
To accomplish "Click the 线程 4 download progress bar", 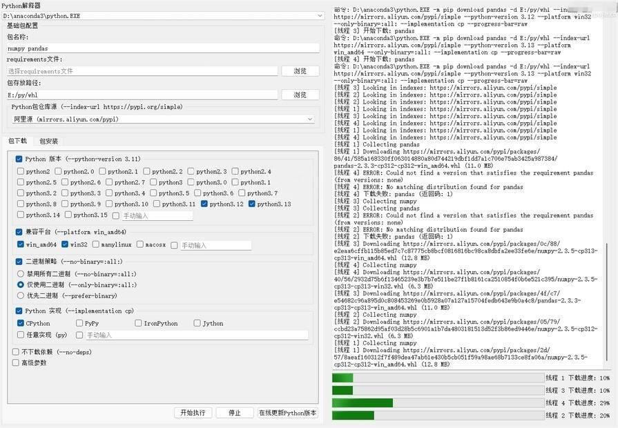I will (x=438, y=402).
